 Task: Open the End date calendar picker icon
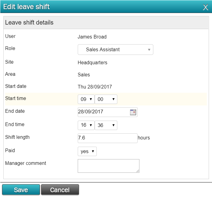[133, 112]
